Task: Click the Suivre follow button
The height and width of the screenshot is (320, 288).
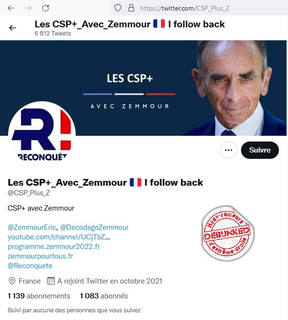Action: coord(260,150)
